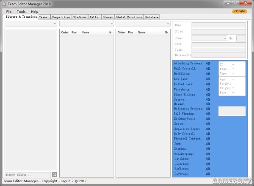Open the Comm dropdown

209,38
